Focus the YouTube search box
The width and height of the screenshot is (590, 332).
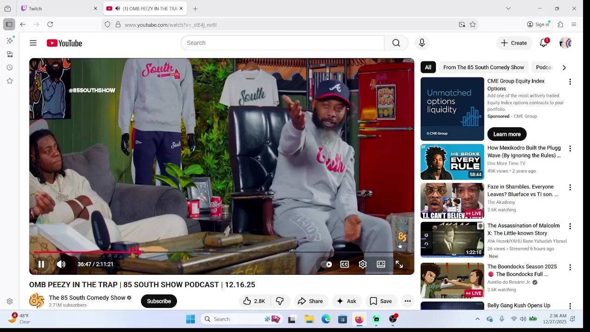tap(282, 43)
